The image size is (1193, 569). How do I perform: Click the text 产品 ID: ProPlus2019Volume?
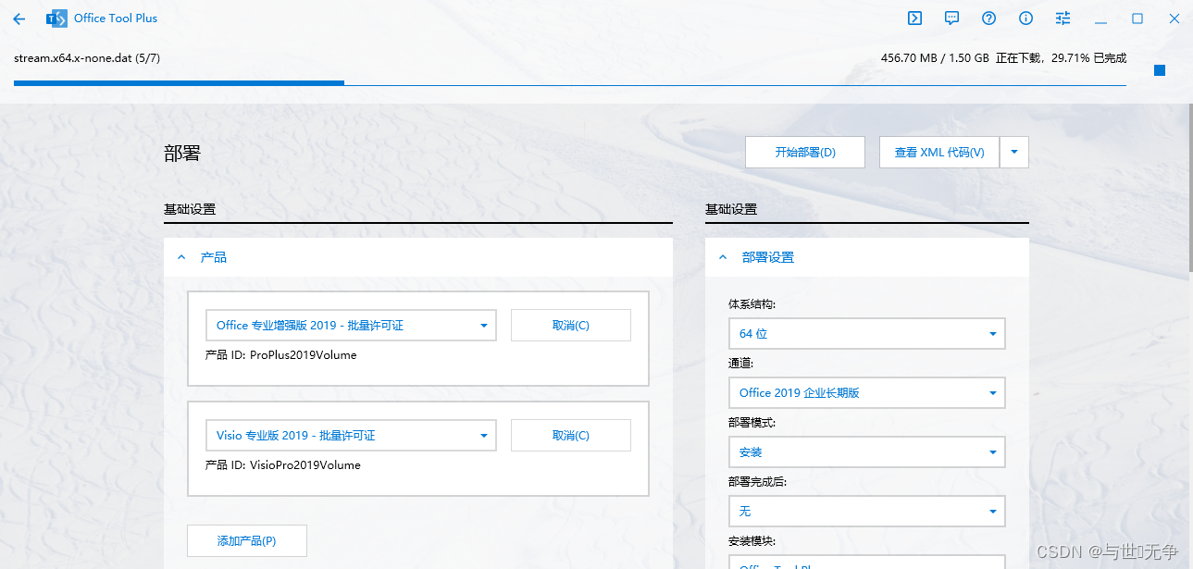(281, 355)
